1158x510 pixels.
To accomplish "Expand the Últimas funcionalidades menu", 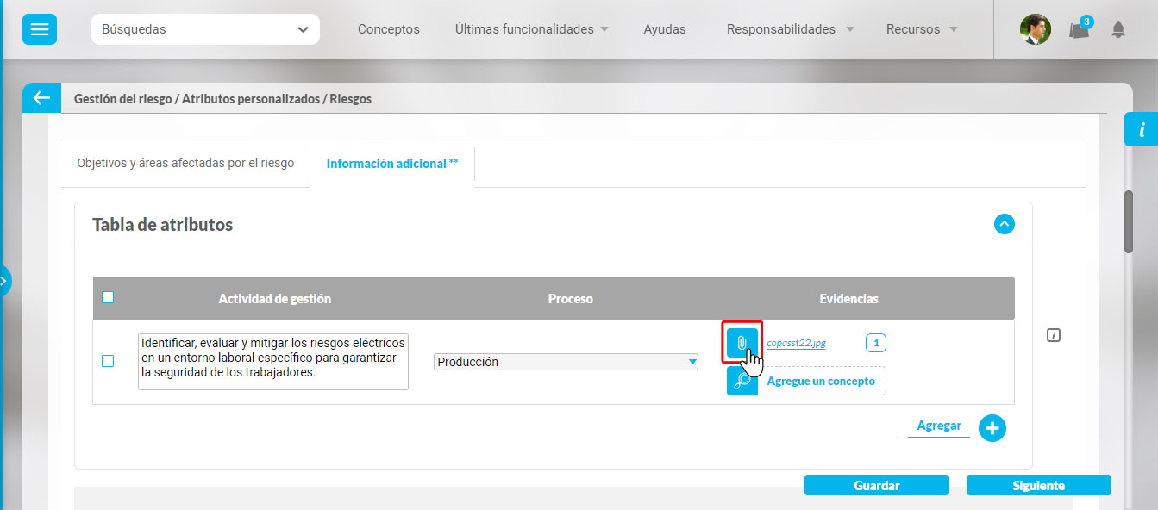I will (x=531, y=29).
